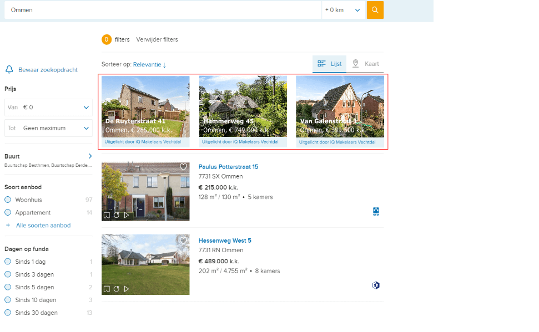This screenshot has width=539, height=332.
Task: Open featured Van Galenstraat 1 photo
Action: [340, 106]
